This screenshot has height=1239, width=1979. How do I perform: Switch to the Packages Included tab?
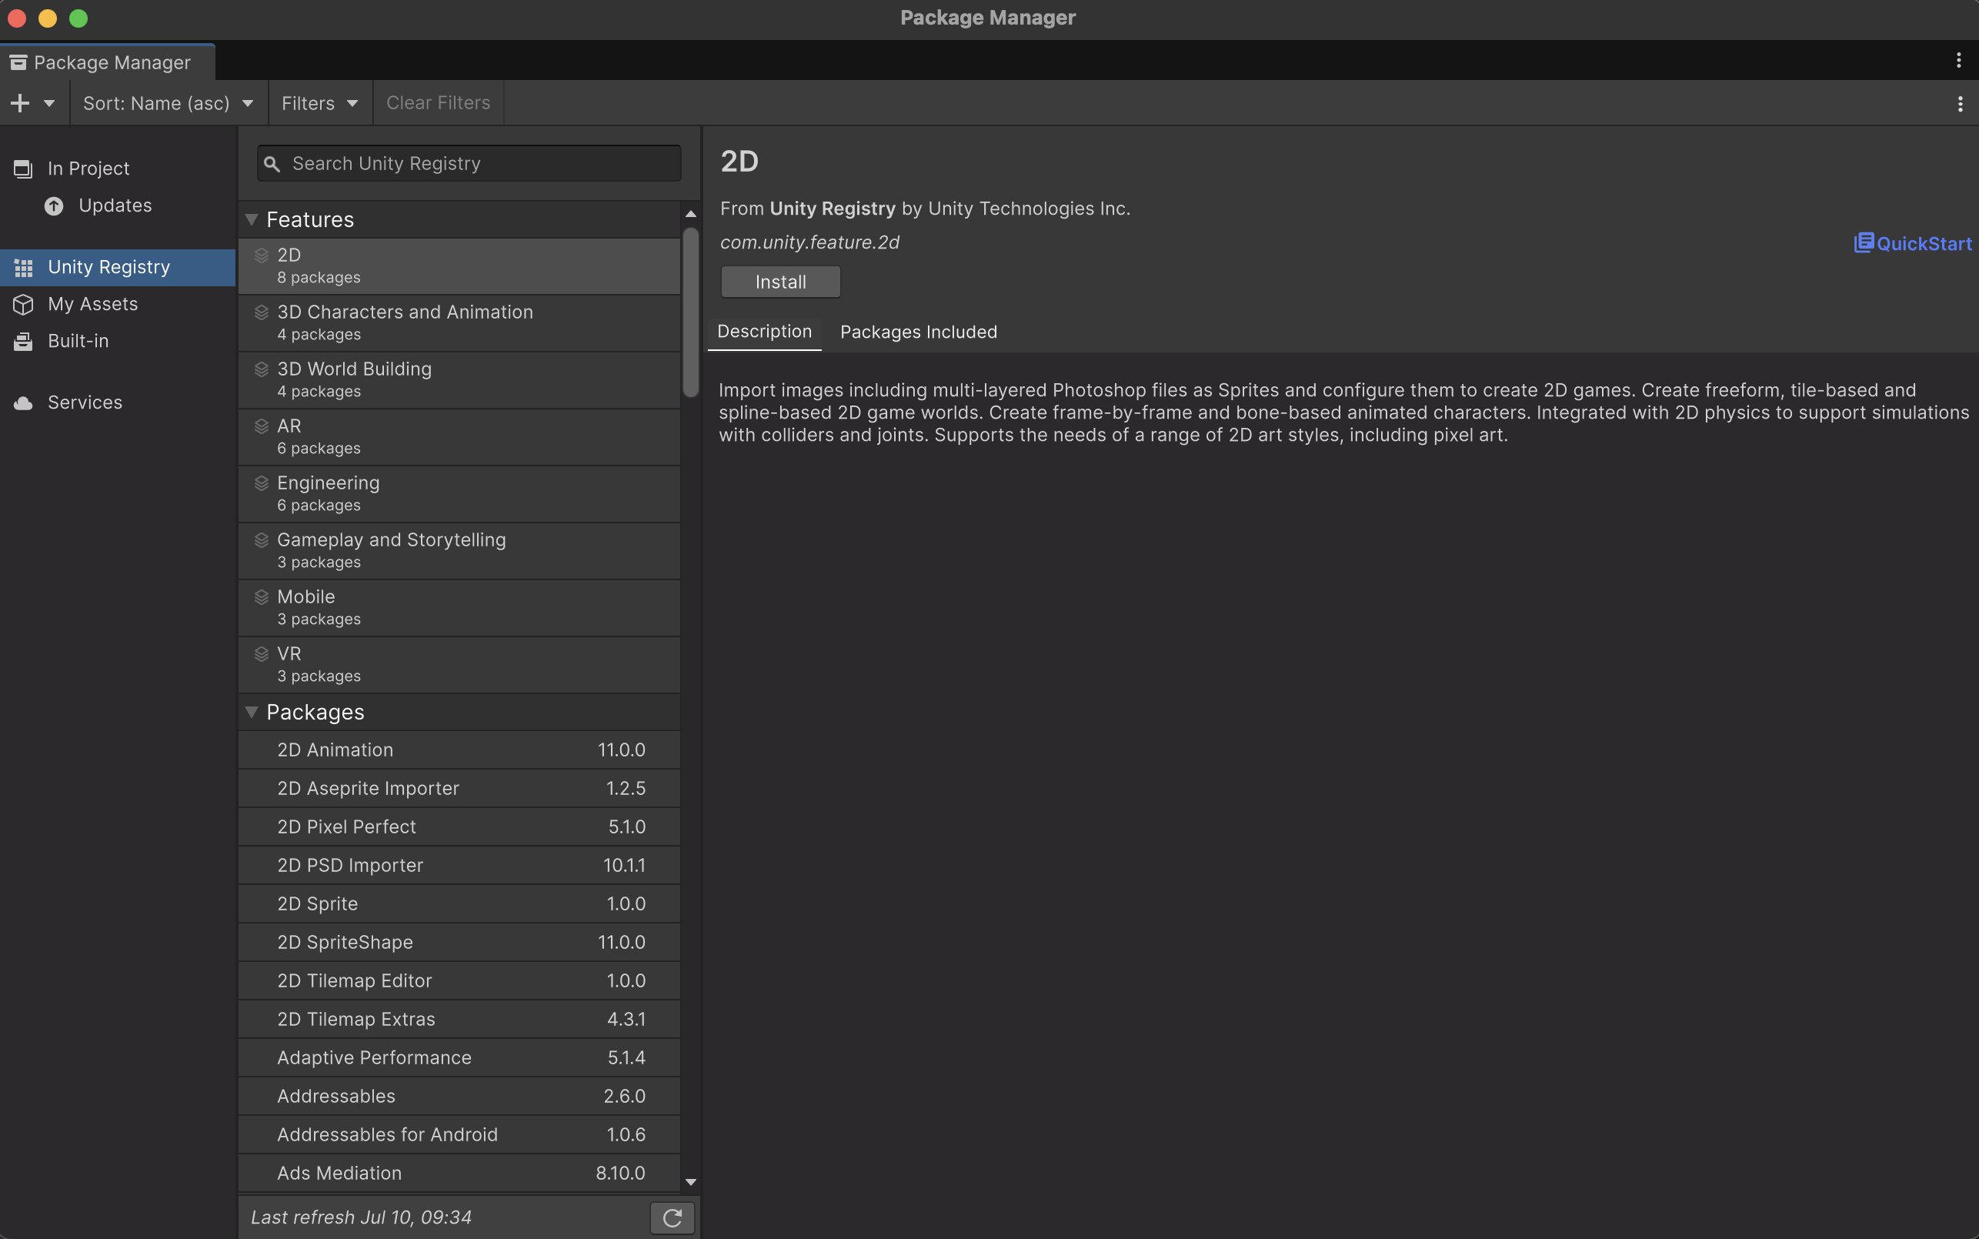click(x=917, y=332)
